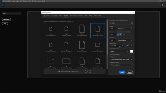The image size is (166, 93).
Task: Open the Edición menu
Action: (9, 1)
